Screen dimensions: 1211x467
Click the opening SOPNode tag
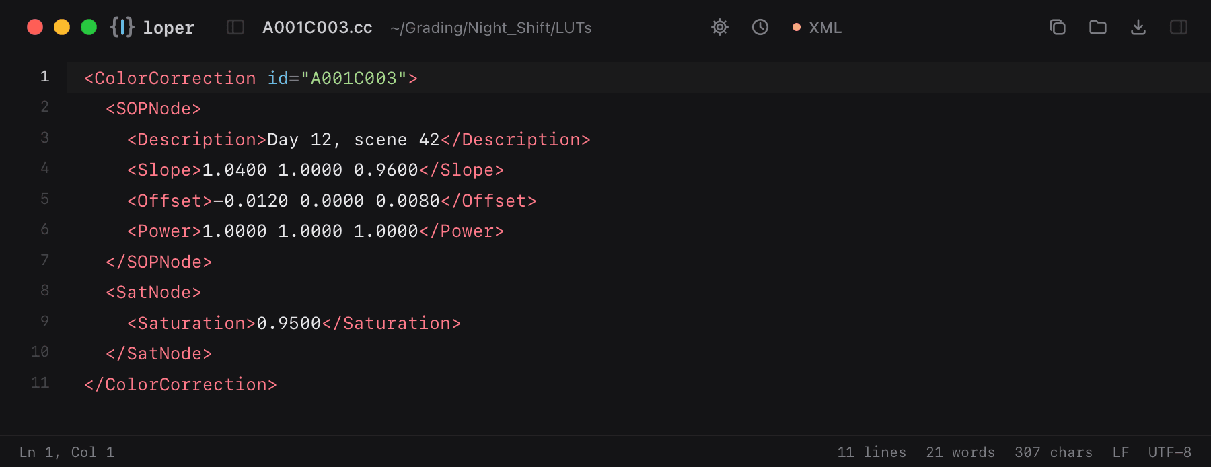(x=153, y=109)
